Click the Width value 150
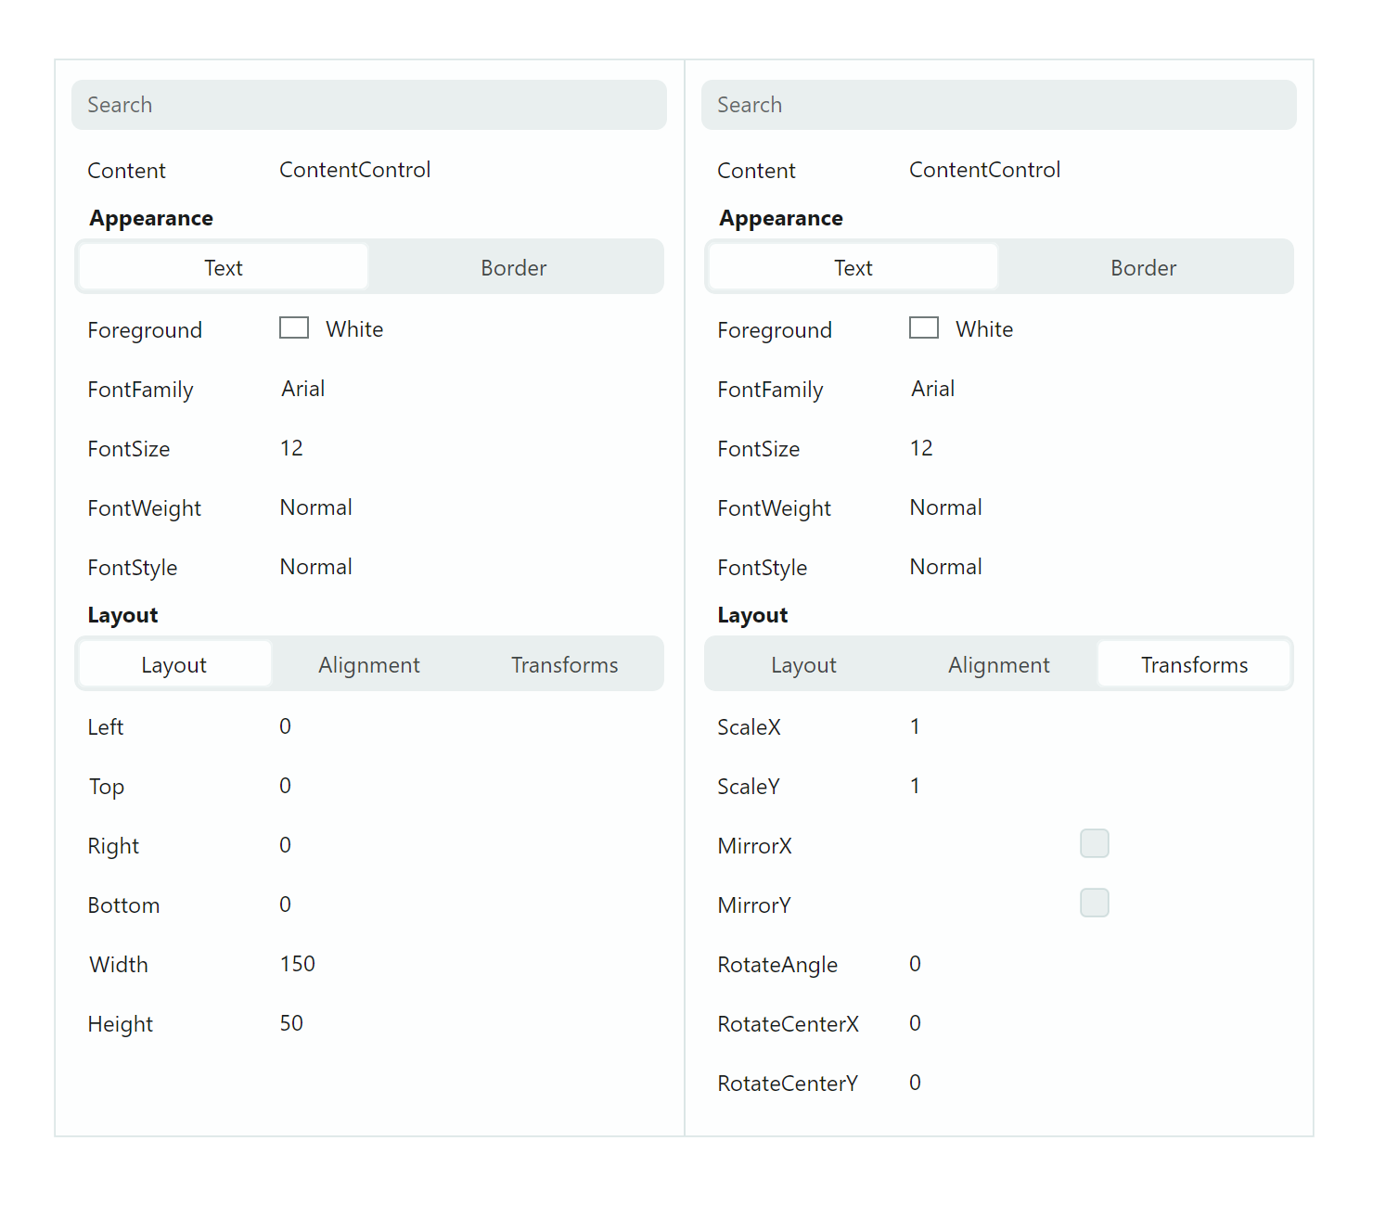The height and width of the screenshot is (1206, 1373). (298, 964)
